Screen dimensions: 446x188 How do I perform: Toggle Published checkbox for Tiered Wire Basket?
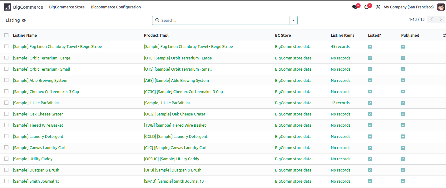403,125
